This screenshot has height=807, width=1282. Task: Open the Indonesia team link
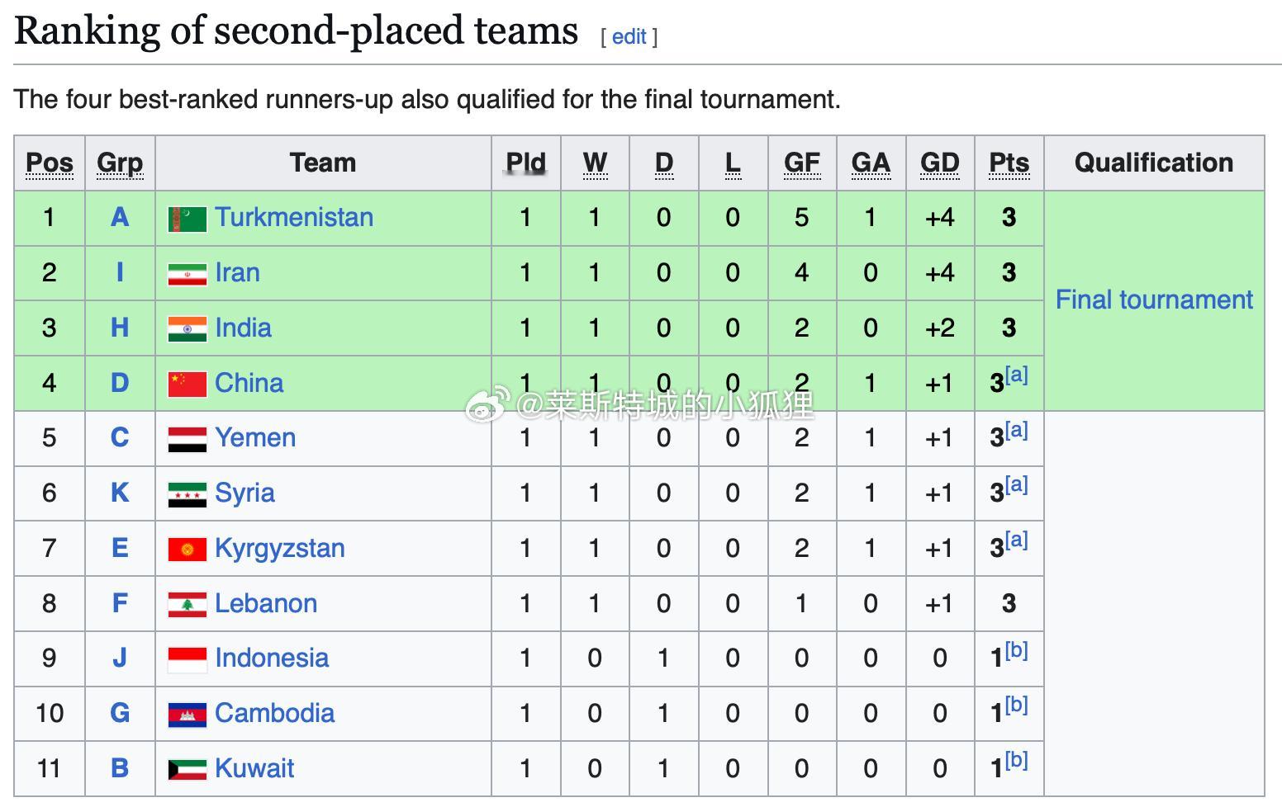pos(272,658)
